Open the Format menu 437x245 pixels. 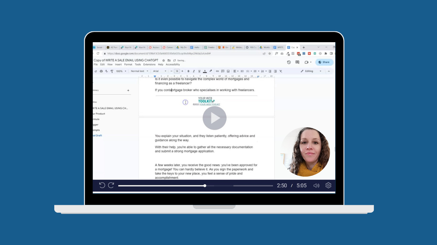pyautogui.click(x=128, y=64)
